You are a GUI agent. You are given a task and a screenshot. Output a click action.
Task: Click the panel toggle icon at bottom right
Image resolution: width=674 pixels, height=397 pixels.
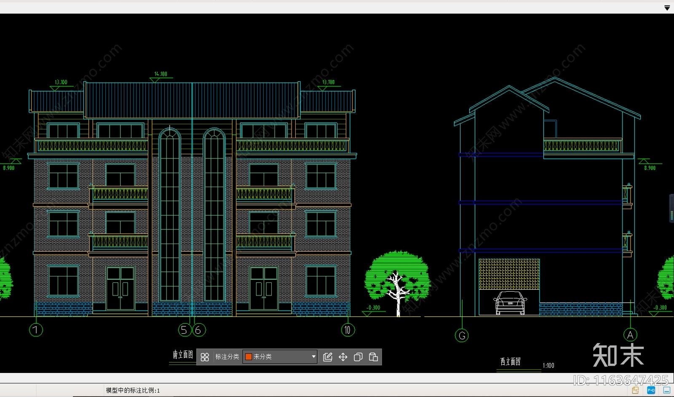coord(666,391)
